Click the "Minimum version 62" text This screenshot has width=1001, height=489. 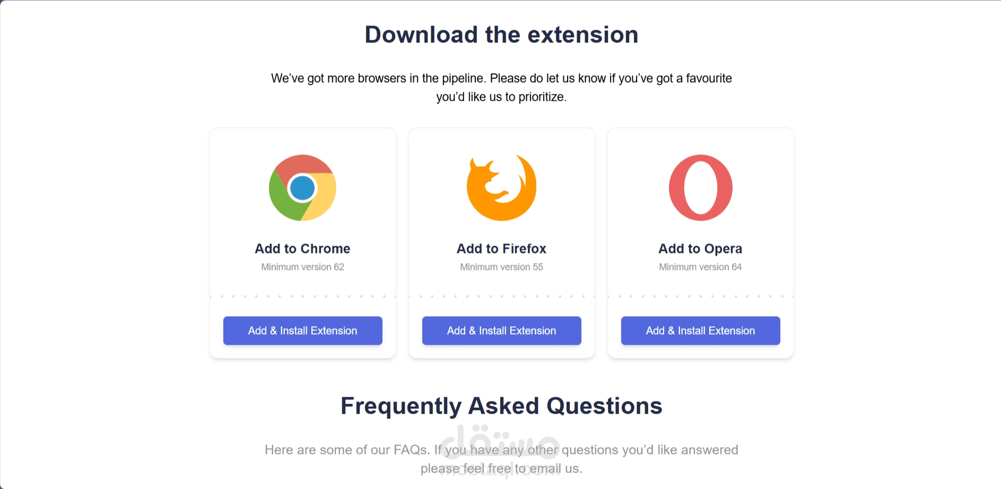point(302,267)
